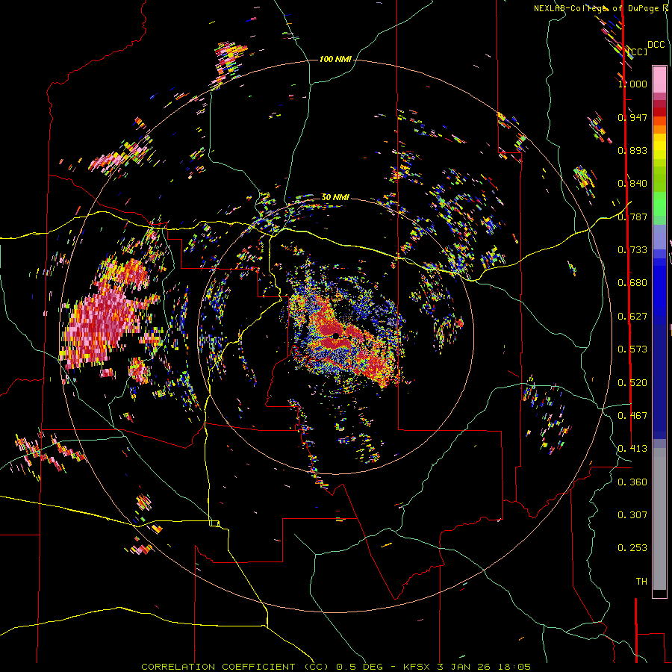The image size is (672, 672).
Task: Click the 0.413 legend value
Action: tap(632, 449)
